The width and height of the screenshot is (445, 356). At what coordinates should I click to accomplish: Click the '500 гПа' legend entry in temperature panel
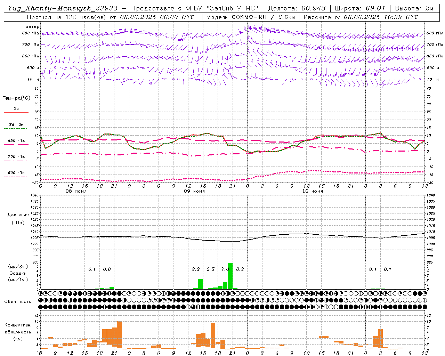pyautogui.click(x=16, y=173)
